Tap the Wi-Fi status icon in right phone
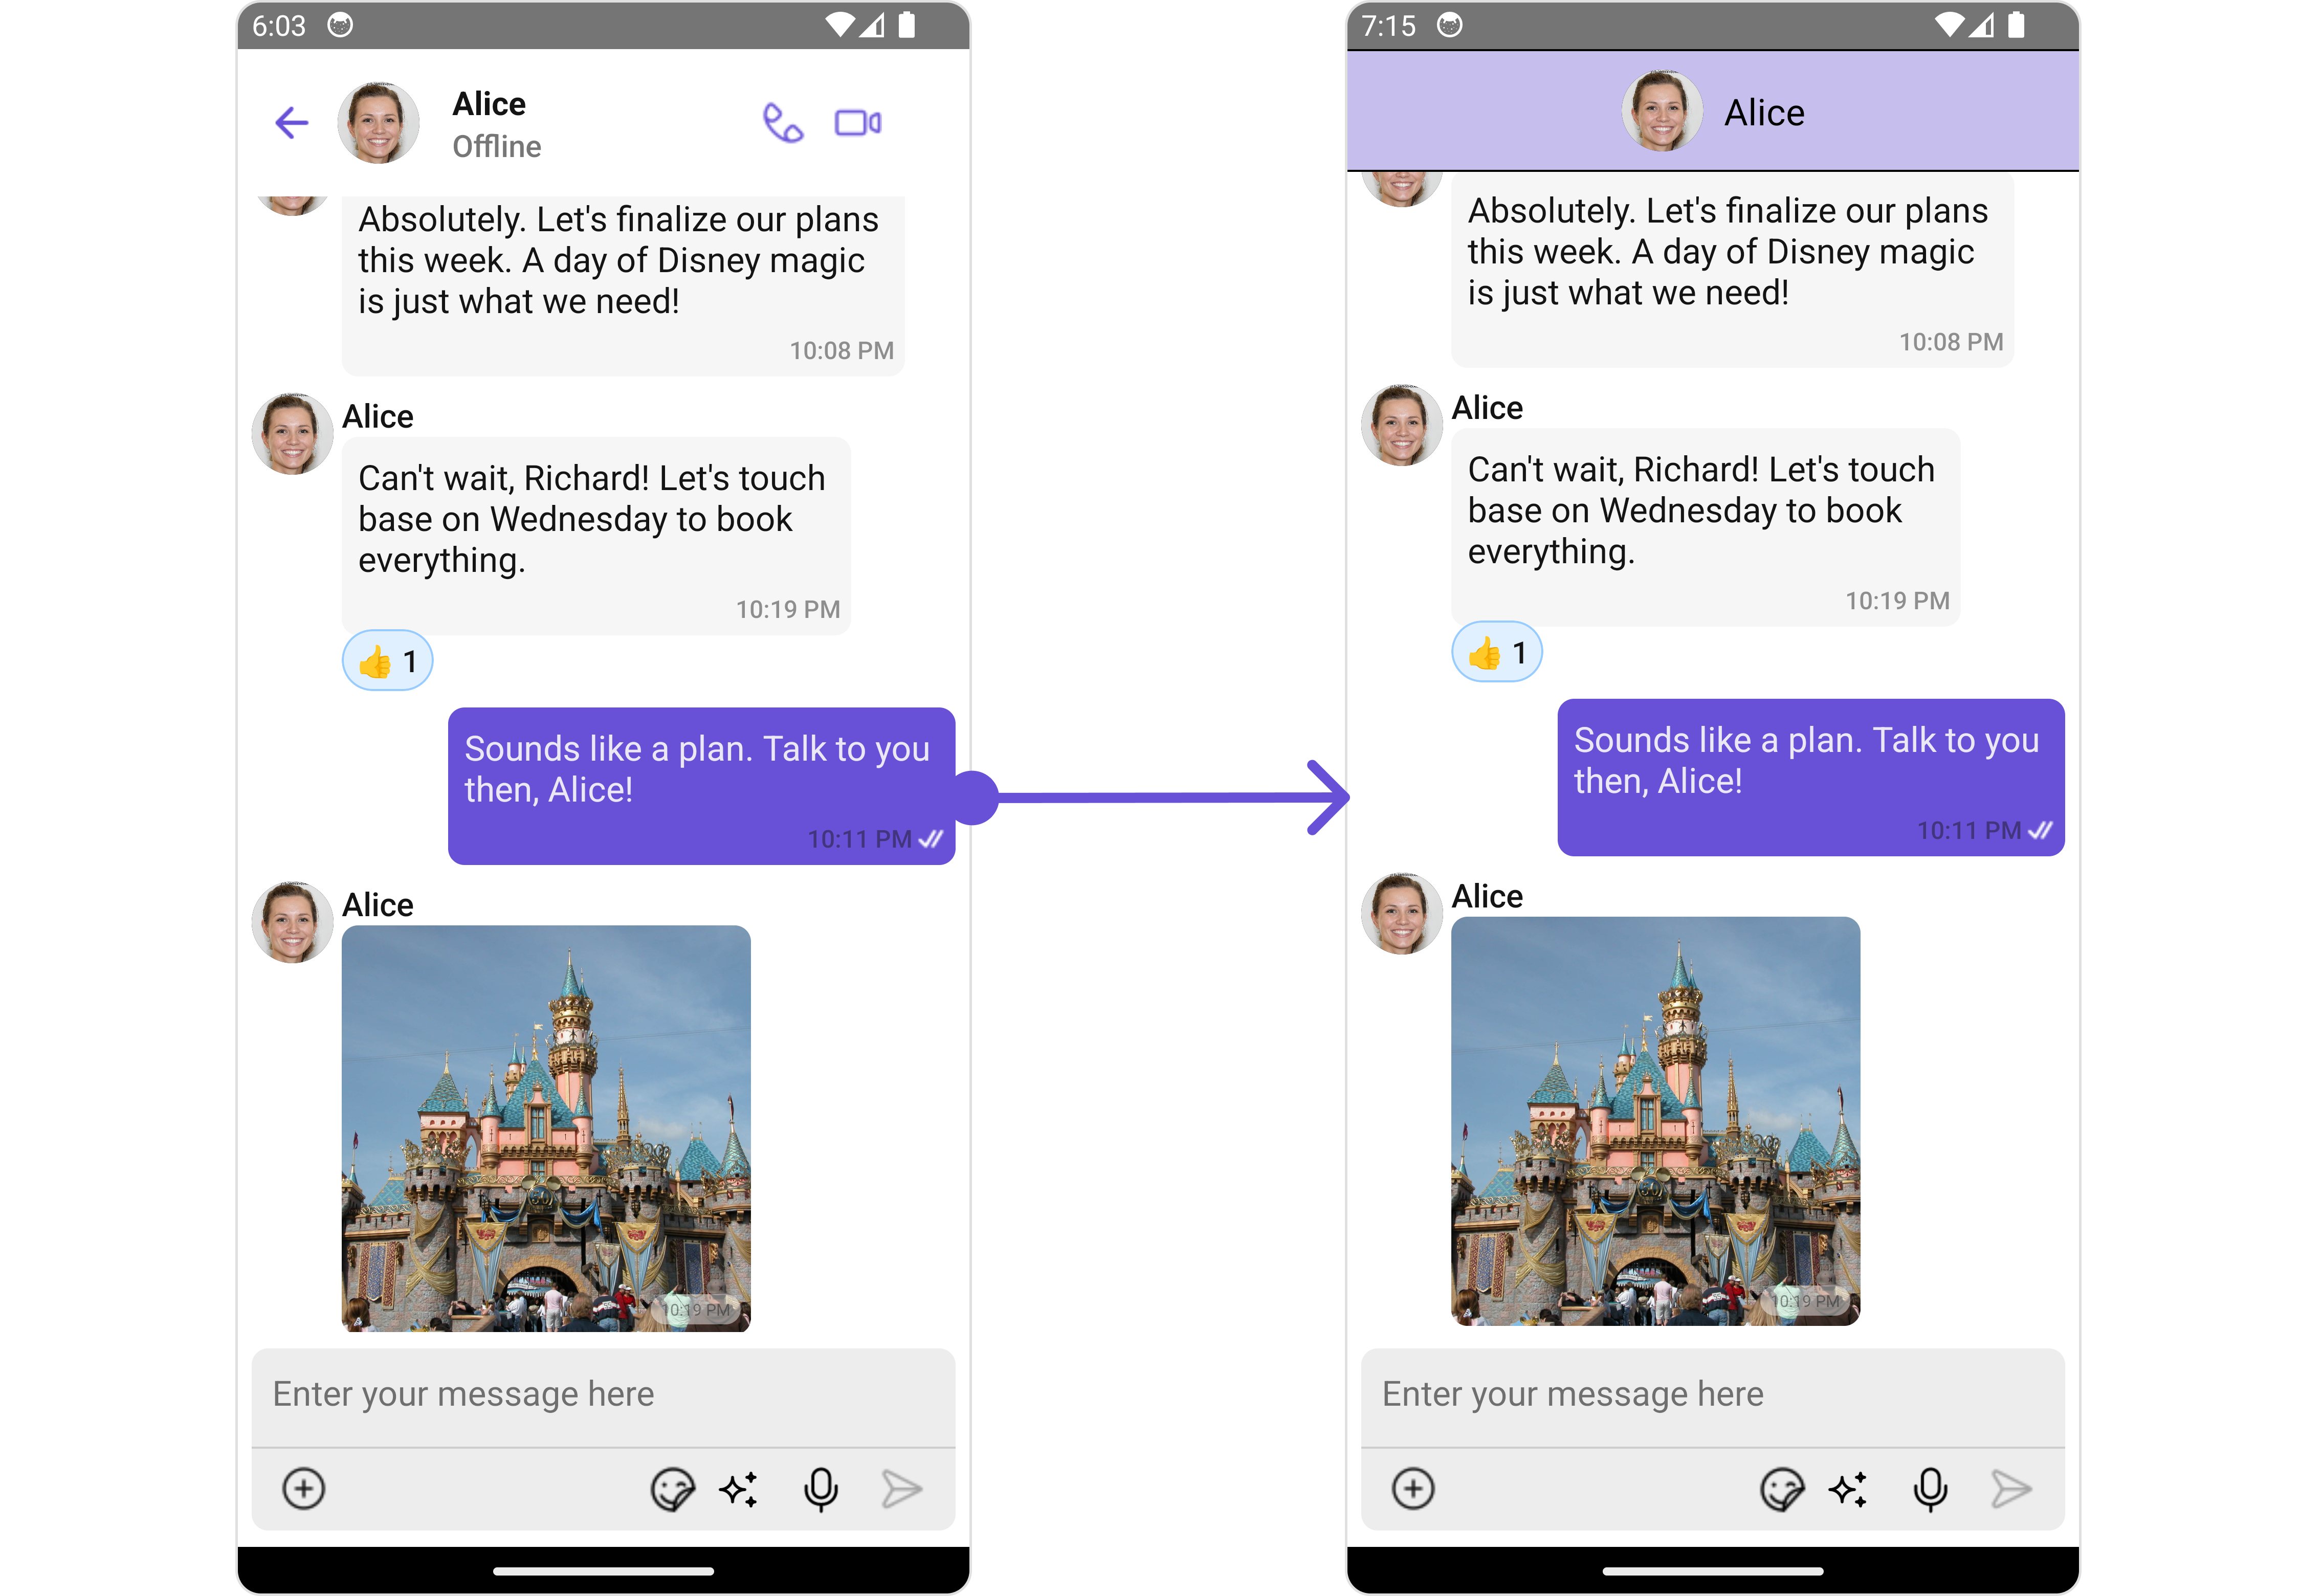Screen dimensions: 2301x1596 click(x=1950, y=25)
